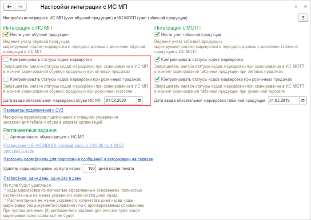311x220 pixels.
Task: Open the help question mark button
Action: (x=301, y=17)
